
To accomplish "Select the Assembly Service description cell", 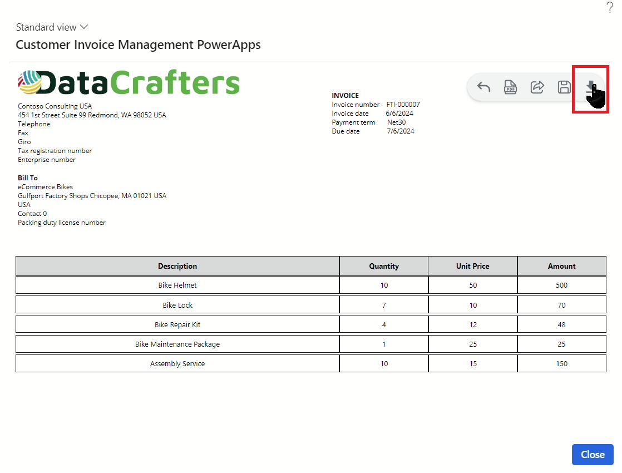I will click(x=177, y=364).
